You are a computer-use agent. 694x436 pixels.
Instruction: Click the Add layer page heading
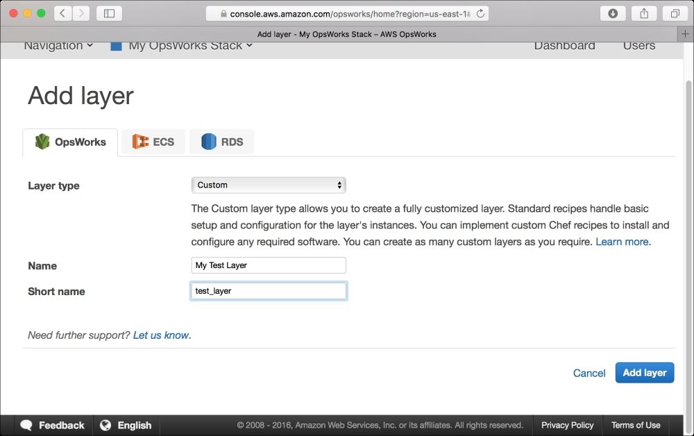pos(81,96)
